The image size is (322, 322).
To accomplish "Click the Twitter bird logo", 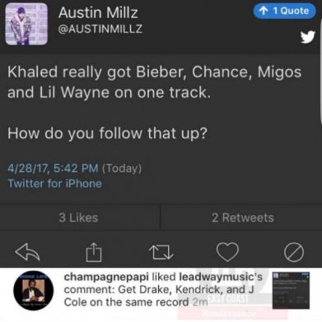I will 307,37.
